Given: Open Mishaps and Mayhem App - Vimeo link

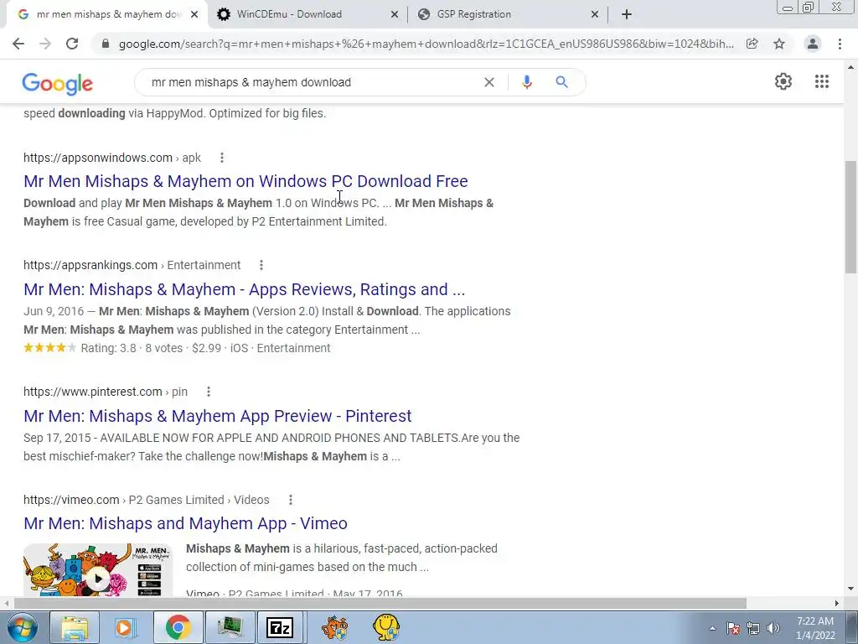Looking at the screenshot, I should pyautogui.click(x=185, y=523).
